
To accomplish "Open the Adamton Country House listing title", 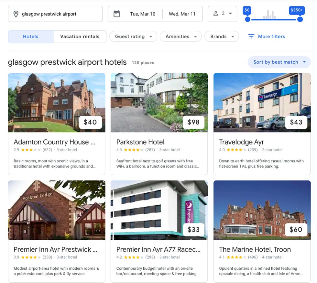I will coord(54,142).
